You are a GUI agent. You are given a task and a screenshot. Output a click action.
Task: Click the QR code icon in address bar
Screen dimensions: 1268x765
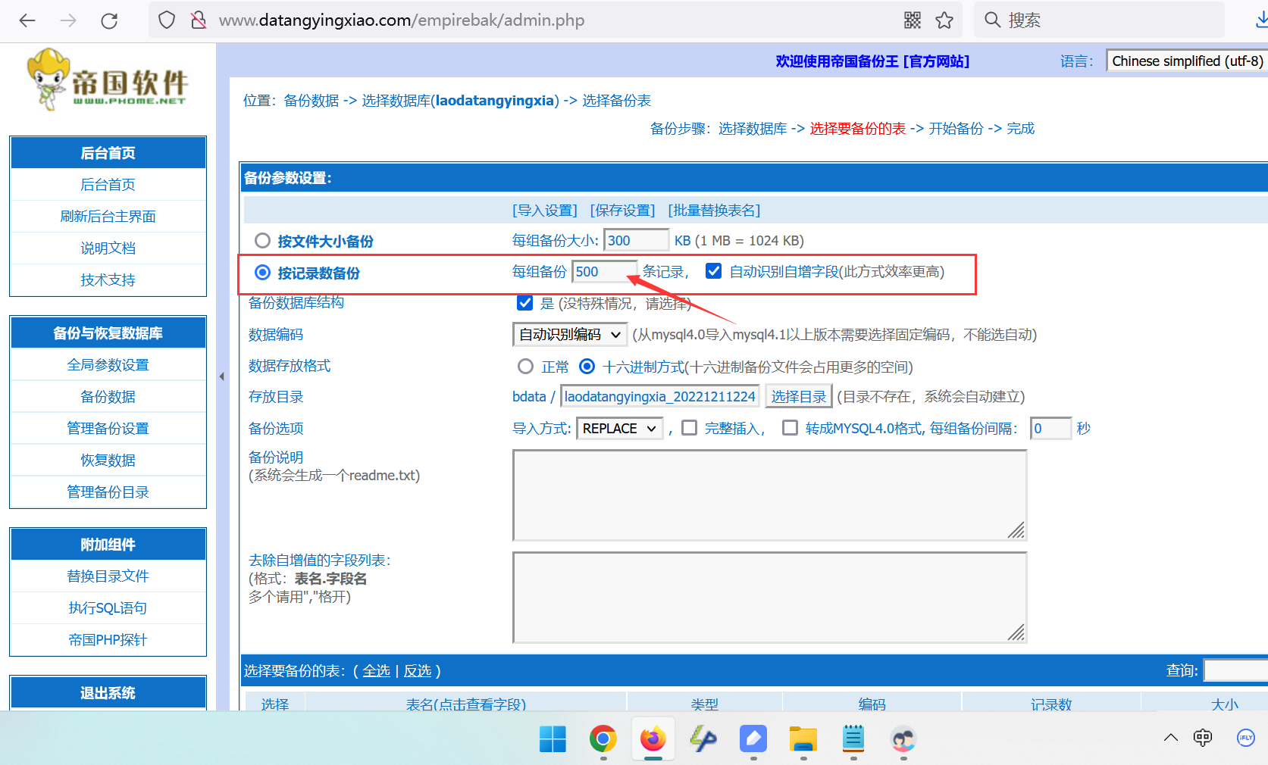913,20
